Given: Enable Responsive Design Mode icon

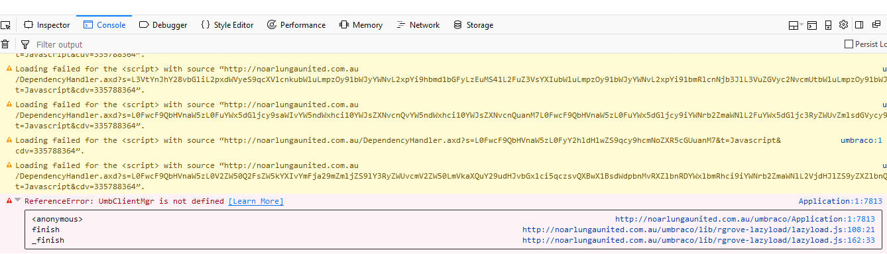Looking at the screenshot, I should 828,25.
